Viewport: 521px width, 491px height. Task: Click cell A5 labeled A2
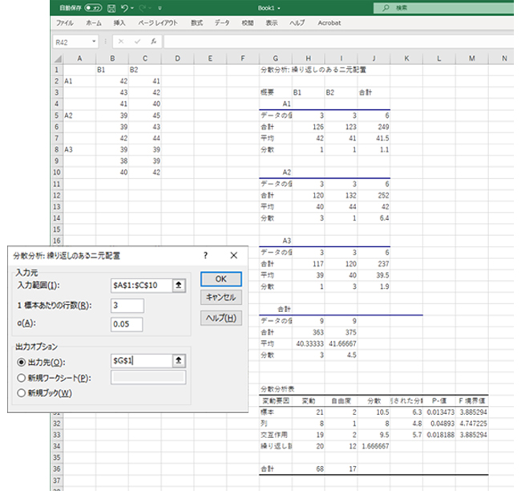[79, 116]
